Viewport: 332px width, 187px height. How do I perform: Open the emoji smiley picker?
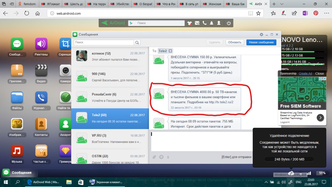161,157
